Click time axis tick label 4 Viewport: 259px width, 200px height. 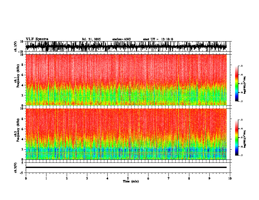108,178
